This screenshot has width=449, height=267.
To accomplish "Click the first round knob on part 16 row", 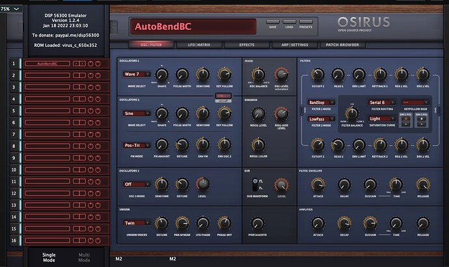I will click(90, 241).
